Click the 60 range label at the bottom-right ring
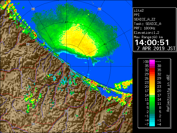This screenshot has width=177, height=133. click(100, 124)
